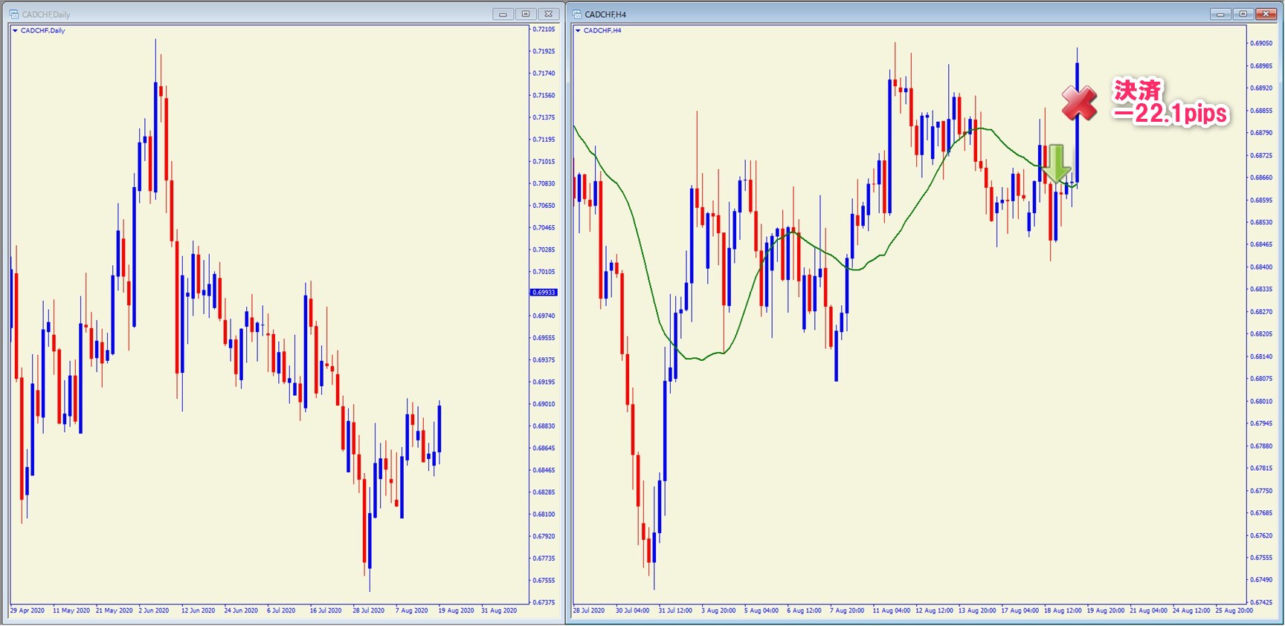The width and height of the screenshot is (1285, 626).
Task: Click price 0.70465 on the Daily scale
Action: (544, 228)
